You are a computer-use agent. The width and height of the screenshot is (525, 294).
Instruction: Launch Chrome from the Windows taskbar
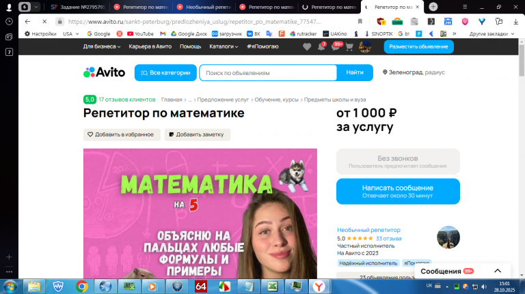tap(82, 286)
